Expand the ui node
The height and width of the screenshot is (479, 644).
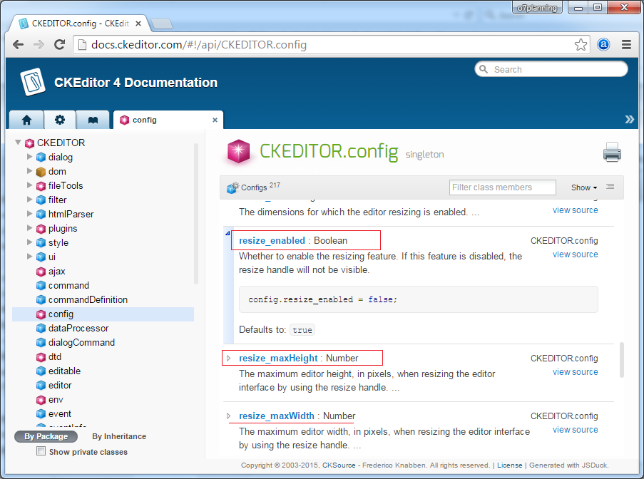coord(29,257)
